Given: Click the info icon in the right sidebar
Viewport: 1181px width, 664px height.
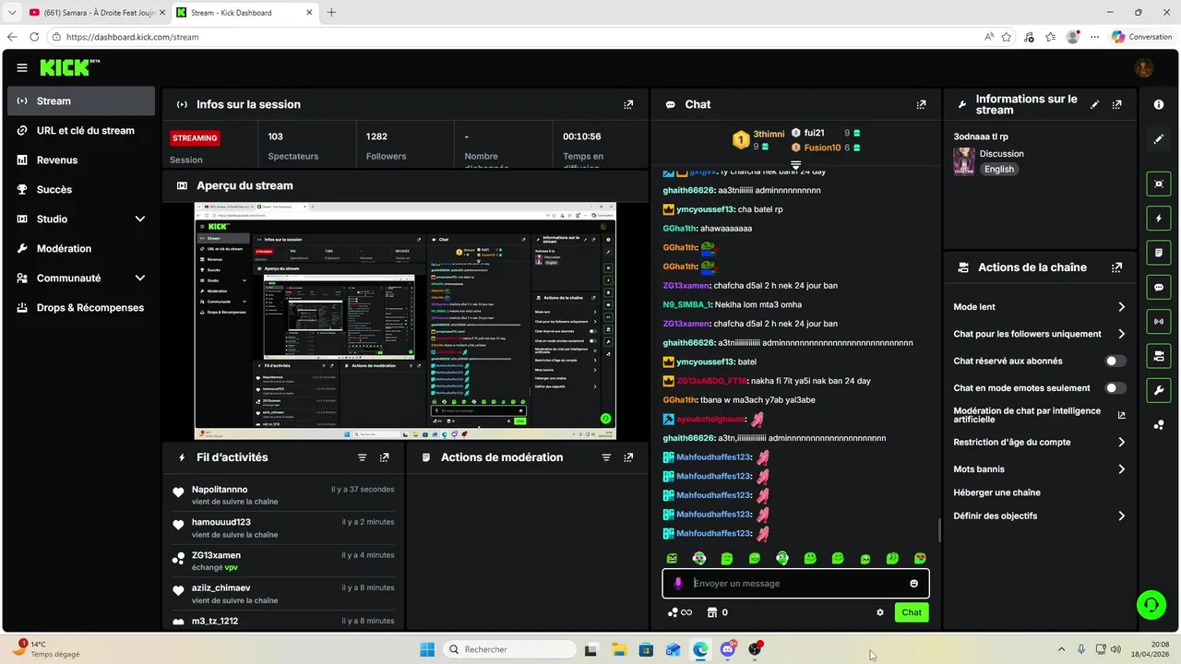Looking at the screenshot, I should (x=1159, y=105).
